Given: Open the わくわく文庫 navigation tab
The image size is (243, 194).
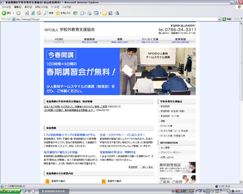Looking at the screenshot, I should [150, 40].
